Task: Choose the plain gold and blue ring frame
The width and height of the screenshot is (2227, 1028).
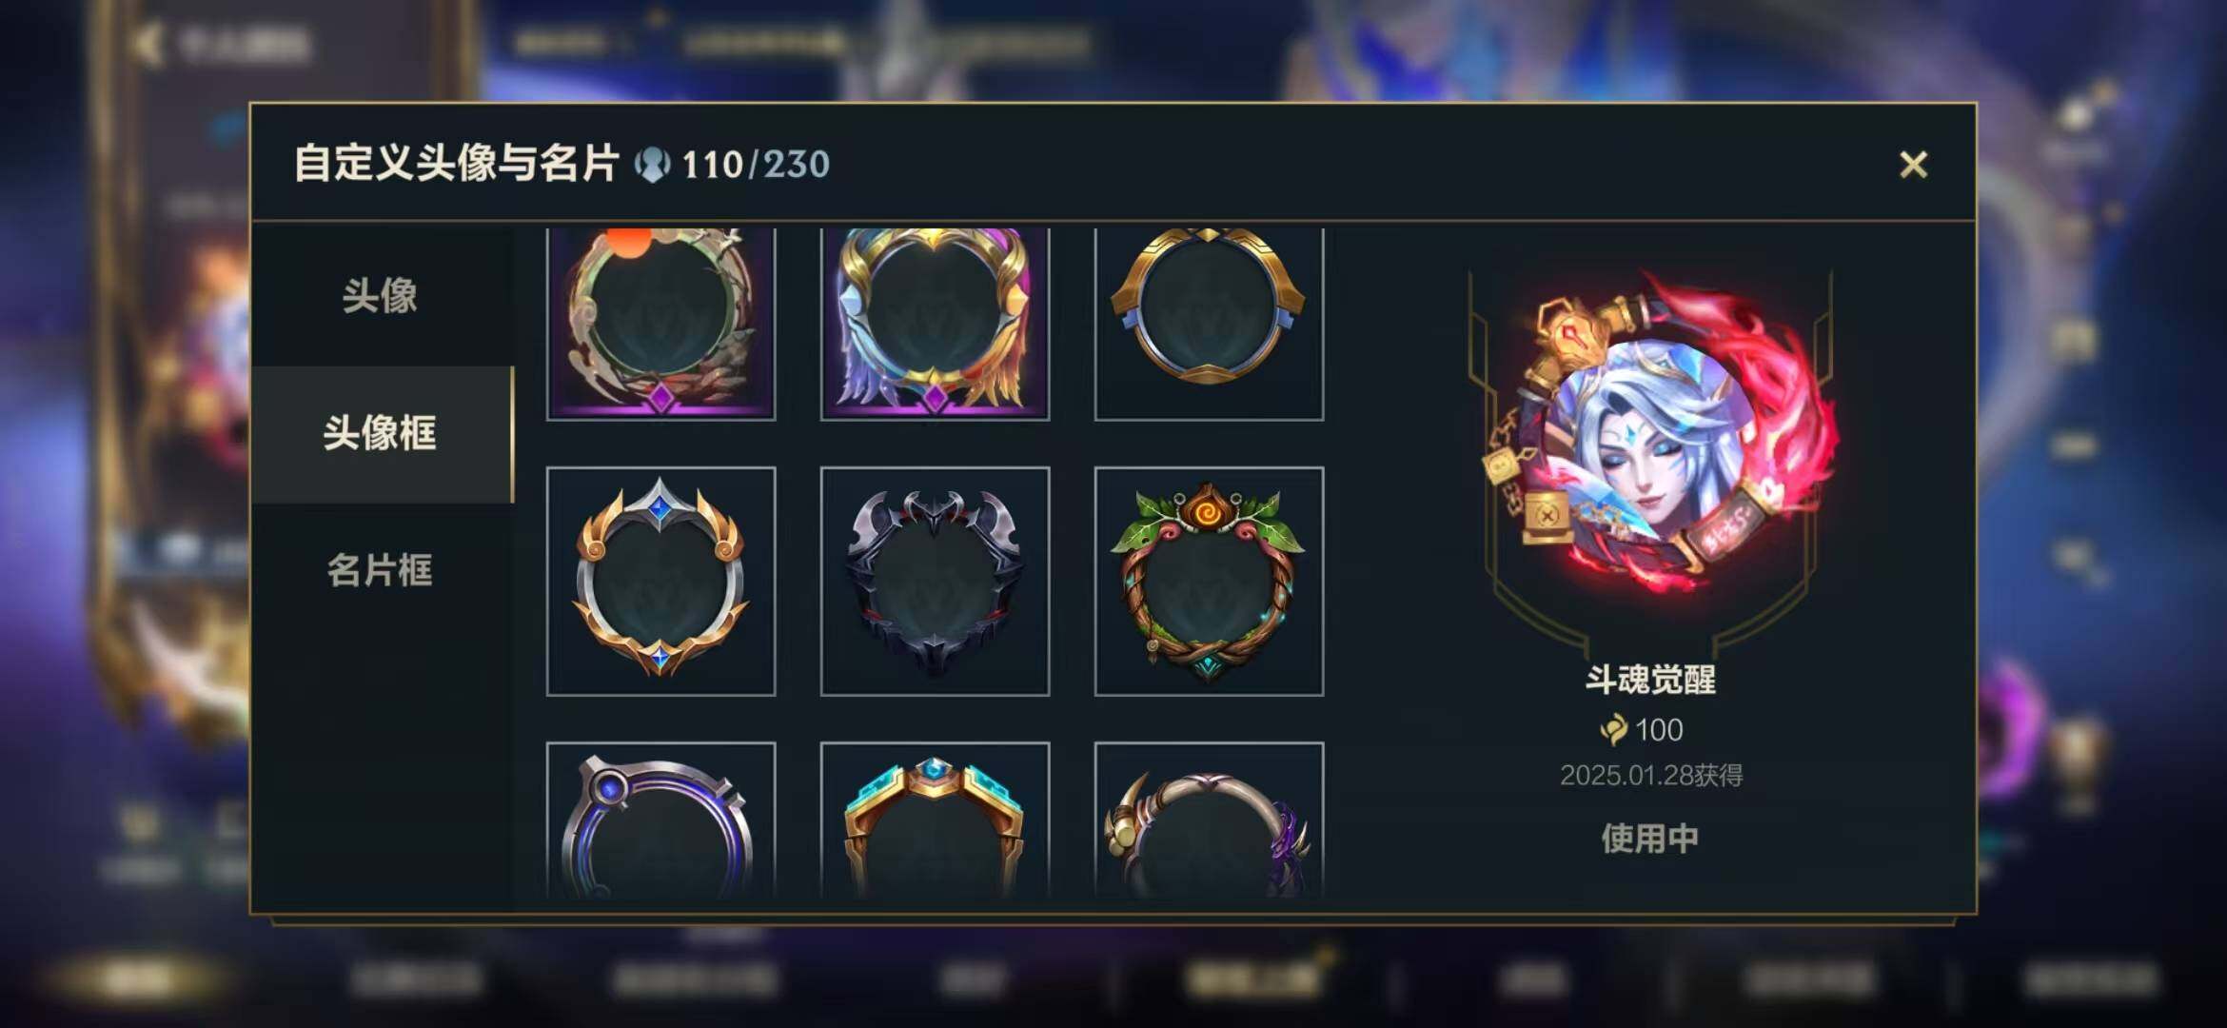Action: click(1209, 324)
